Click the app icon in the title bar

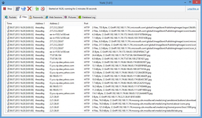click(x=3, y=3)
